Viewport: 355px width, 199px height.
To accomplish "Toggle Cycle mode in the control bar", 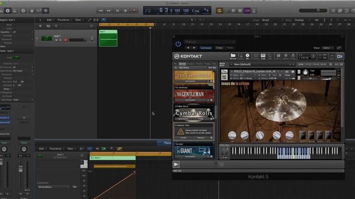I will pyautogui.click(x=219, y=11).
